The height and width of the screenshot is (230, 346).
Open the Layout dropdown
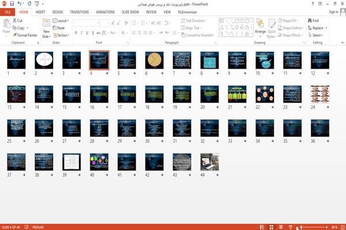tap(61, 21)
